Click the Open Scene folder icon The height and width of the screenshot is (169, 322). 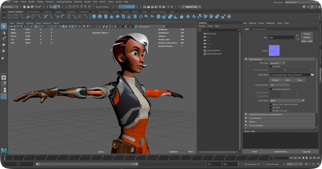[x=28, y=7]
